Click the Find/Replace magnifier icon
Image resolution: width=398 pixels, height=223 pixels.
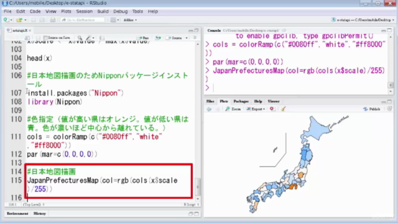(x=80, y=38)
